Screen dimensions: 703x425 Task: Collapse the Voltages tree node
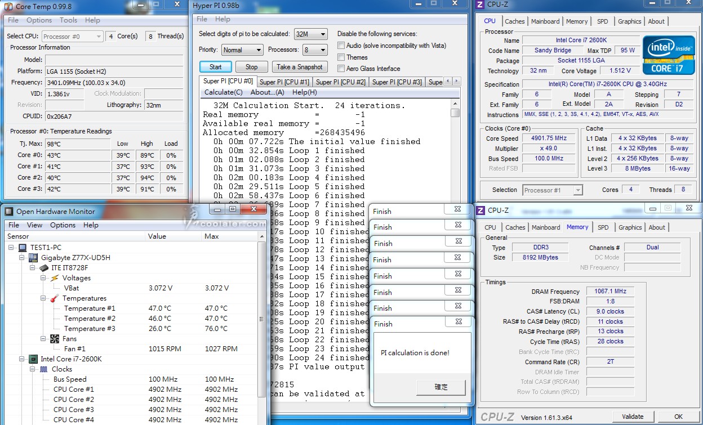tap(43, 278)
